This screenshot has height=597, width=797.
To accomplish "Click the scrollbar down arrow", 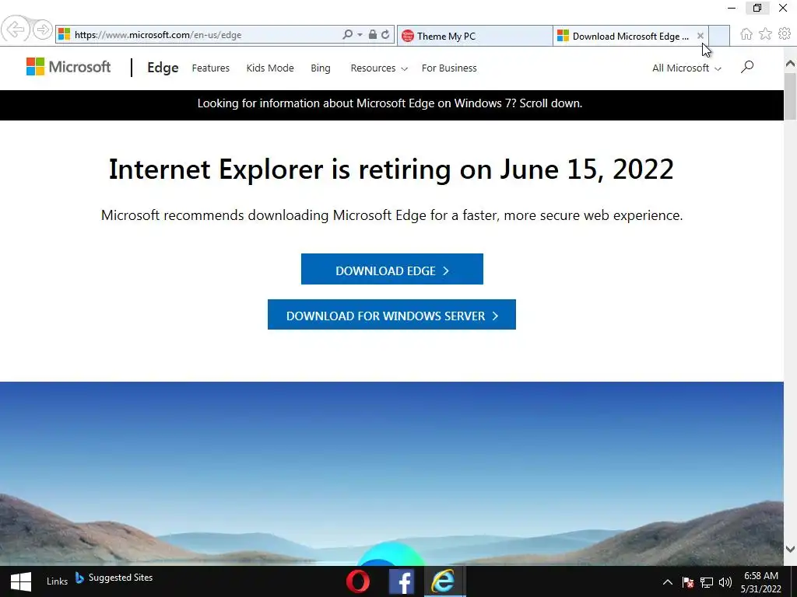I will pyautogui.click(x=790, y=550).
